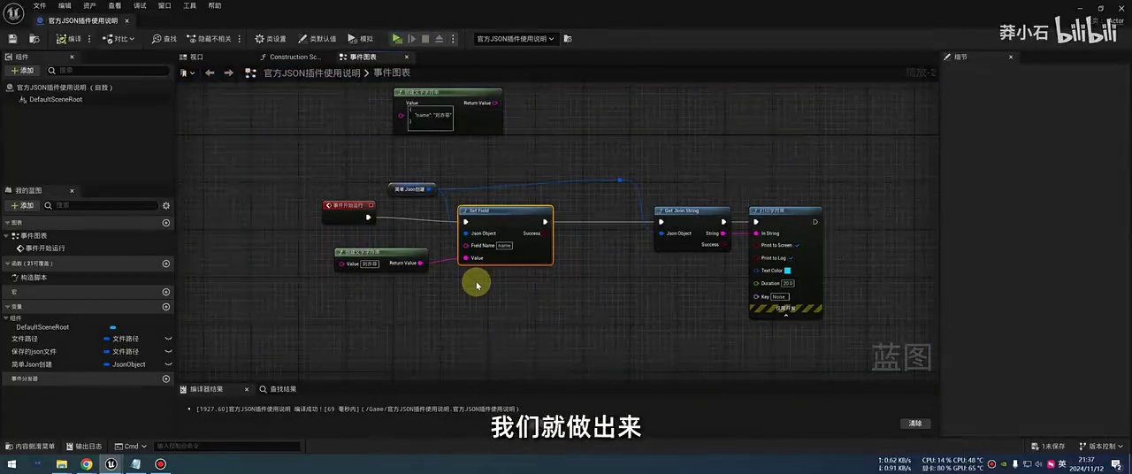Click the components search field

click(109, 70)
